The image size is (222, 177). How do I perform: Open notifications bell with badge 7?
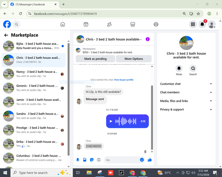(202, 24)
